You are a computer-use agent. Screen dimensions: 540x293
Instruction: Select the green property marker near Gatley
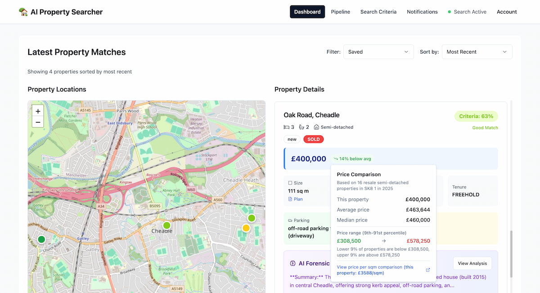[41, 239]
